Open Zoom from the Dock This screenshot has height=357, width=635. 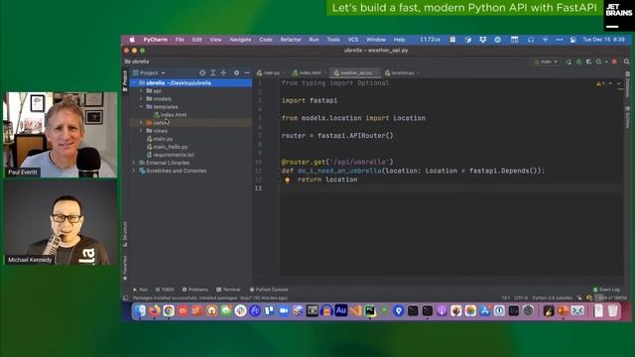[284, 310]
